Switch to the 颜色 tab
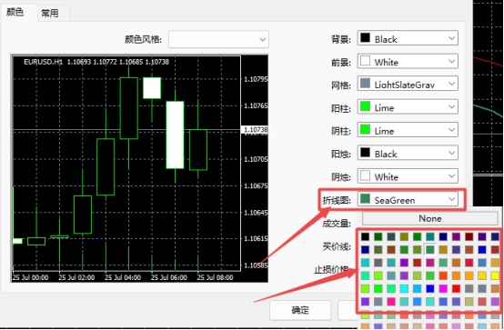Screen dimensions: 504x330 (15, 12)
